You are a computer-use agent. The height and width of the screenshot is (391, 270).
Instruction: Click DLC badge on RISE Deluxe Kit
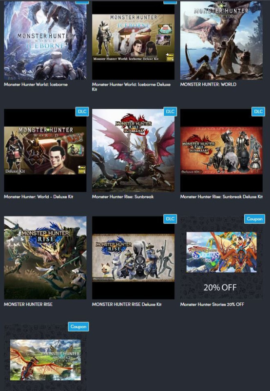(x=170, y=218)
